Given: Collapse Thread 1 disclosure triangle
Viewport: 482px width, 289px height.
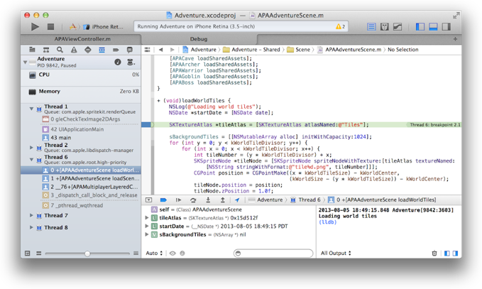Looking at the screenshot, I should 31,109.
